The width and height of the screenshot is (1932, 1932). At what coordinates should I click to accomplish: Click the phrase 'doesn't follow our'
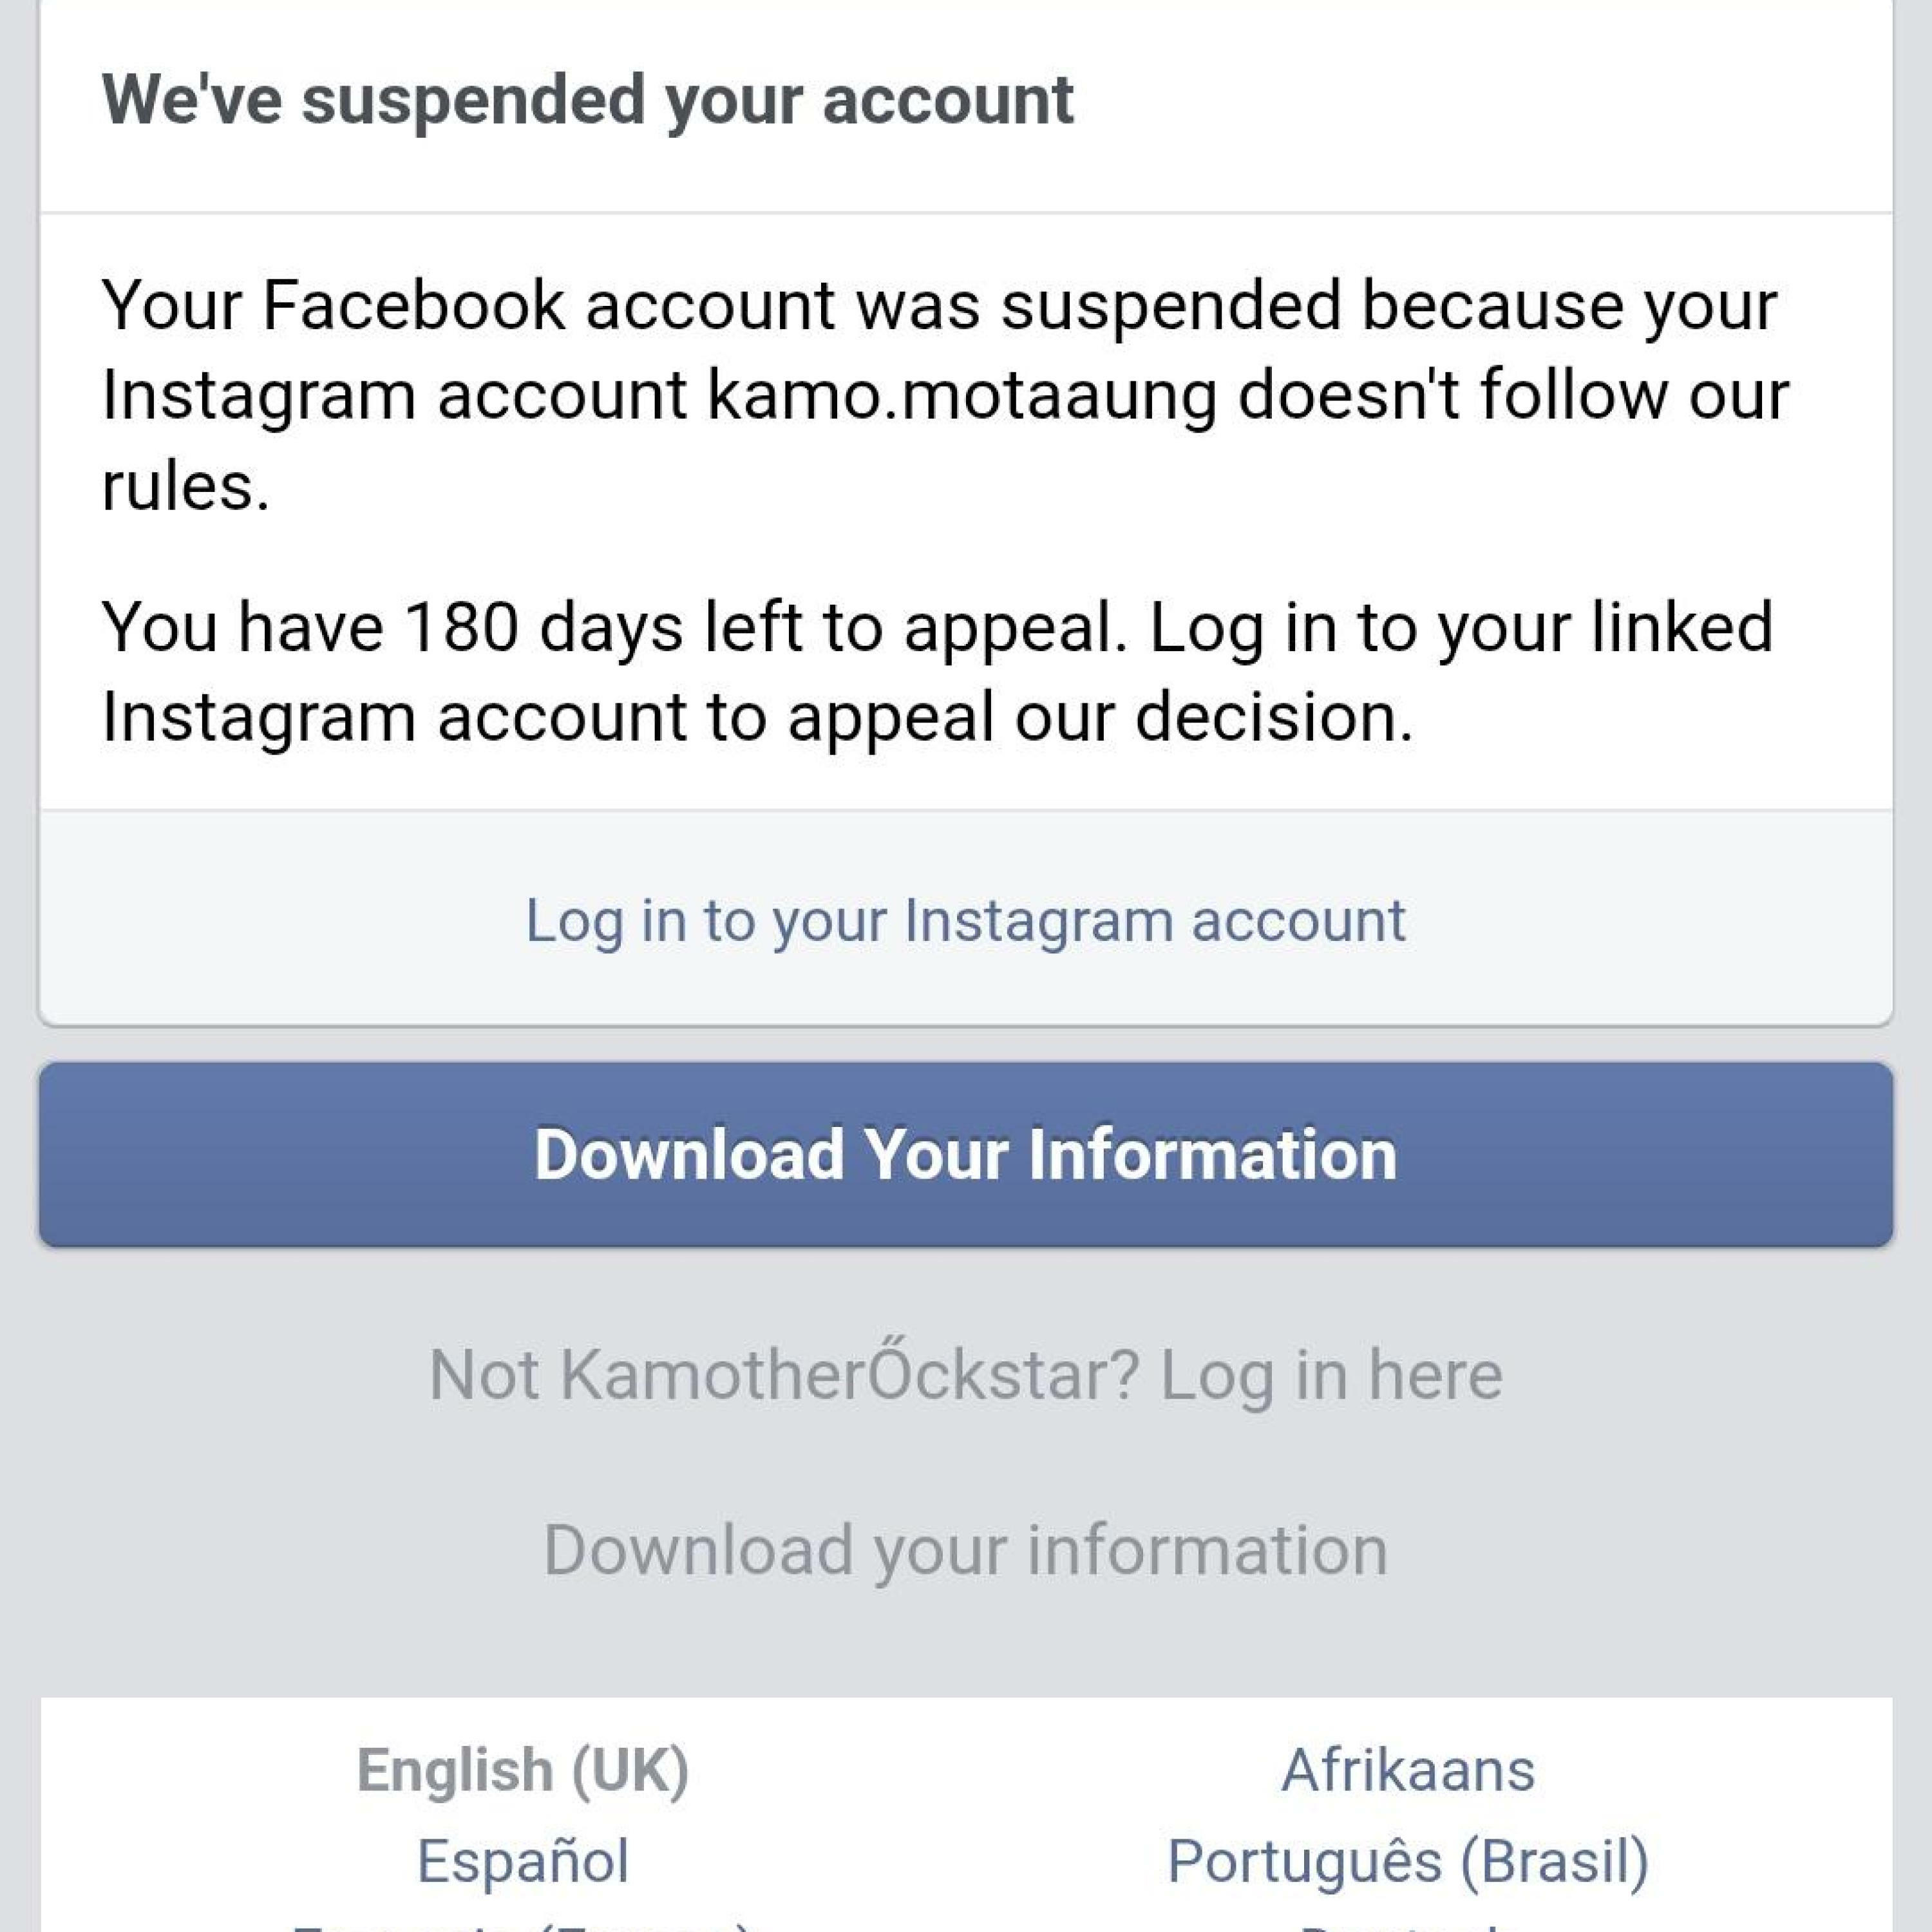pos(1513,395)
